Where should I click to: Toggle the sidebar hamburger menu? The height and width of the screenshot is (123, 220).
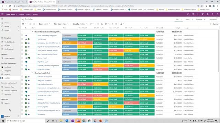pyautogui.click(x=2, y=19)
